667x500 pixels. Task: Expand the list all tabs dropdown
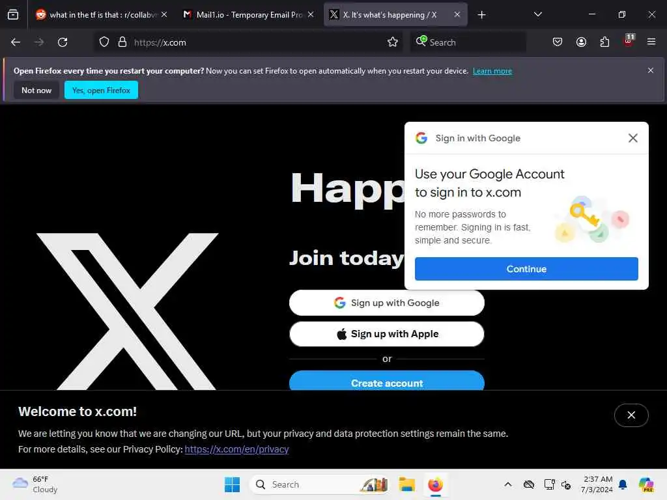coord(537,14)
